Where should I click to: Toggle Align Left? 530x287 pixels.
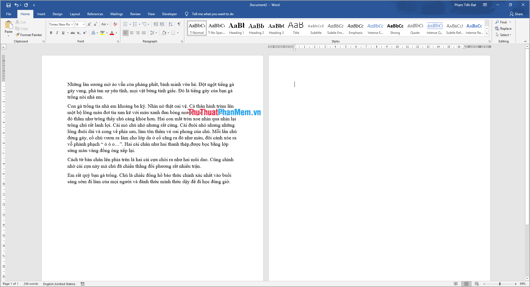coord(126,33)
